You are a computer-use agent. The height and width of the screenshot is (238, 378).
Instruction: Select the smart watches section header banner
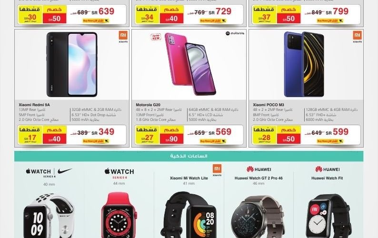coord(189,156)
